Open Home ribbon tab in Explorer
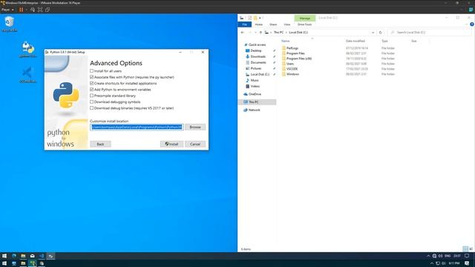 pos(259,24)
